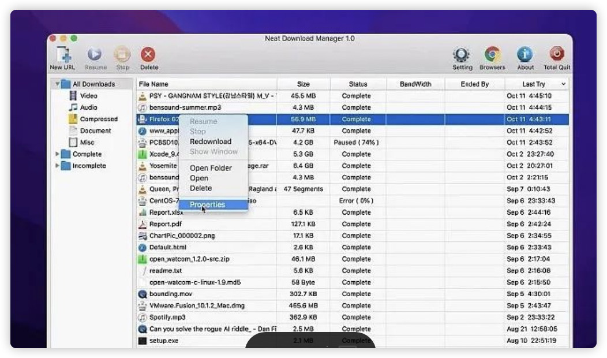The height and width of the screenshot is (358, 607).
Task: Click the Spotify.mp3 music icon
Action: [143, 317]
